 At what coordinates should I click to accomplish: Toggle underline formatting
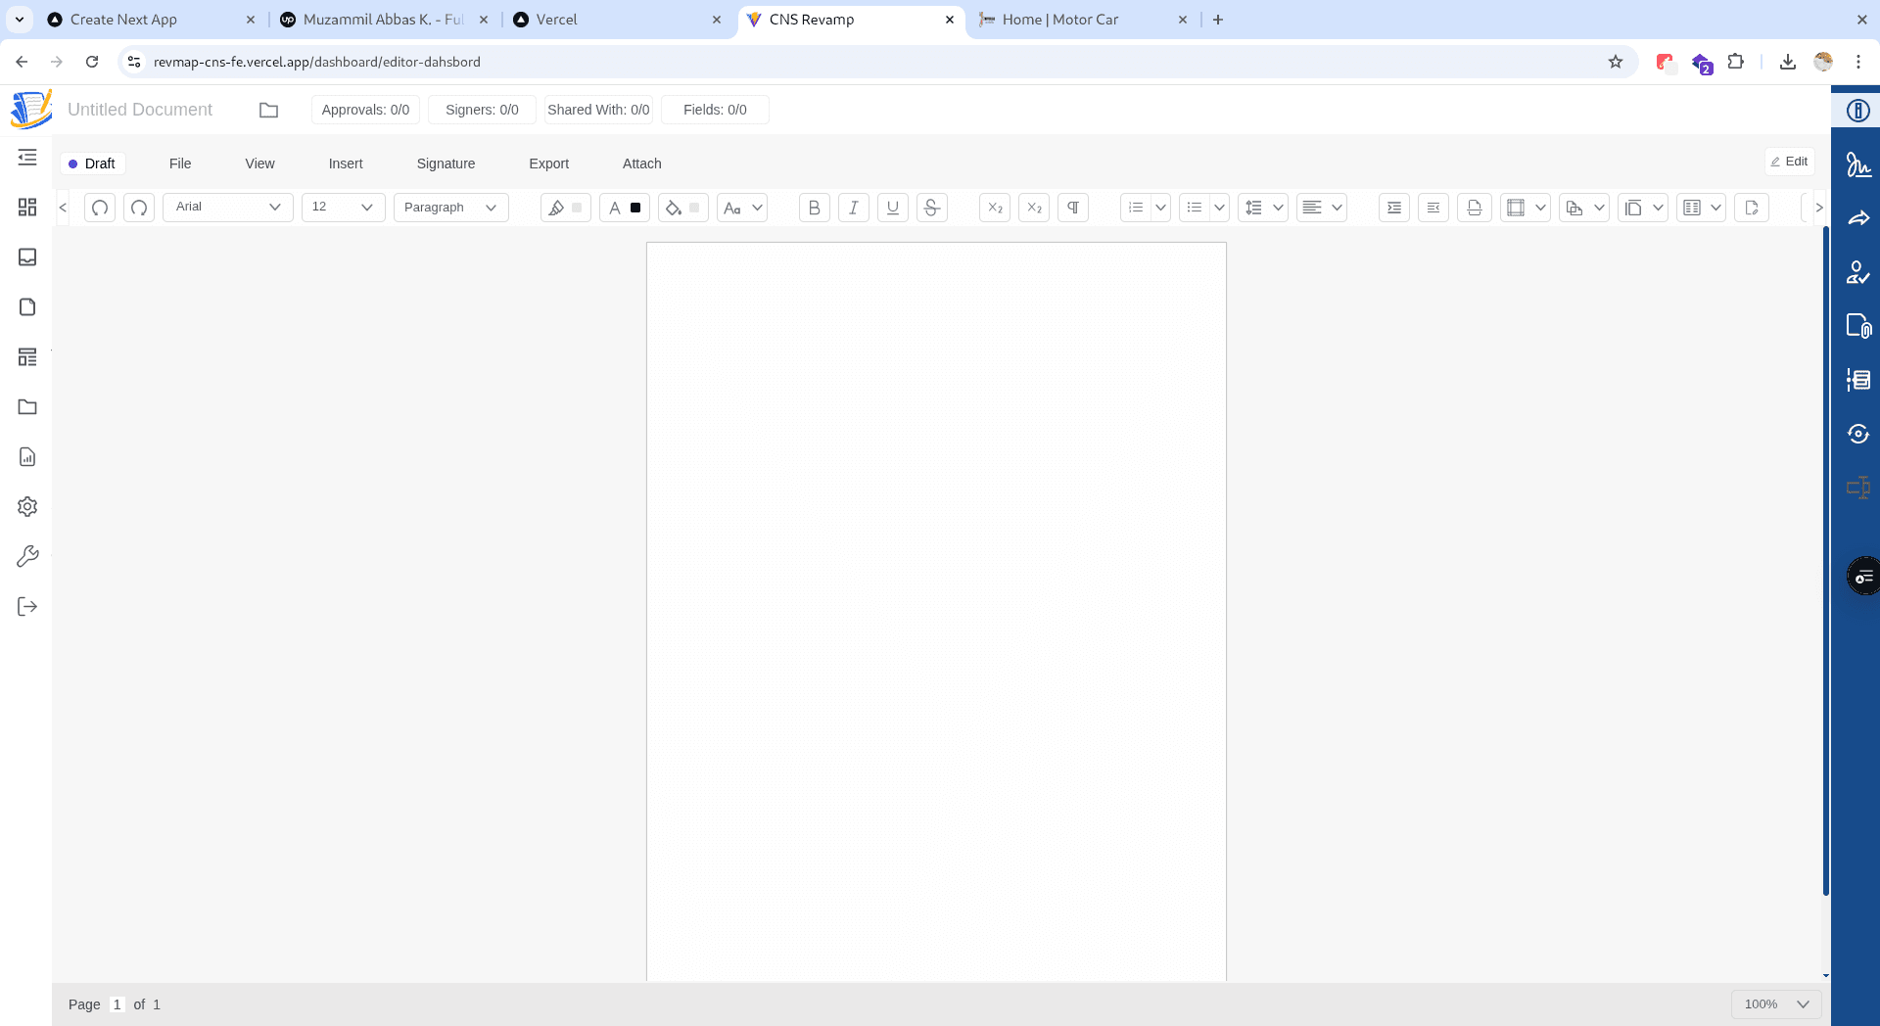893,208
